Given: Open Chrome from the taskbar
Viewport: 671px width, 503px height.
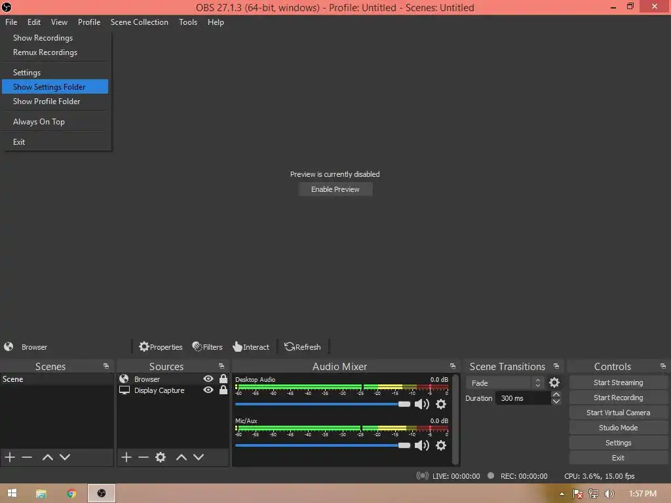Looking at the screenshot, I should [x=71, y=493].
